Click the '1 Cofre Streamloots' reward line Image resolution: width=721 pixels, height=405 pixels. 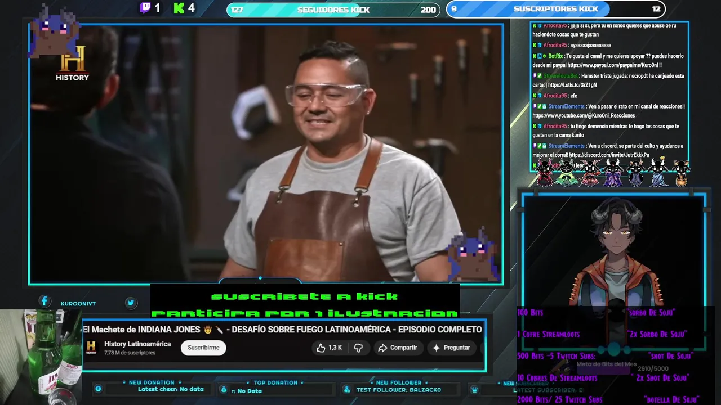(548, 334)
